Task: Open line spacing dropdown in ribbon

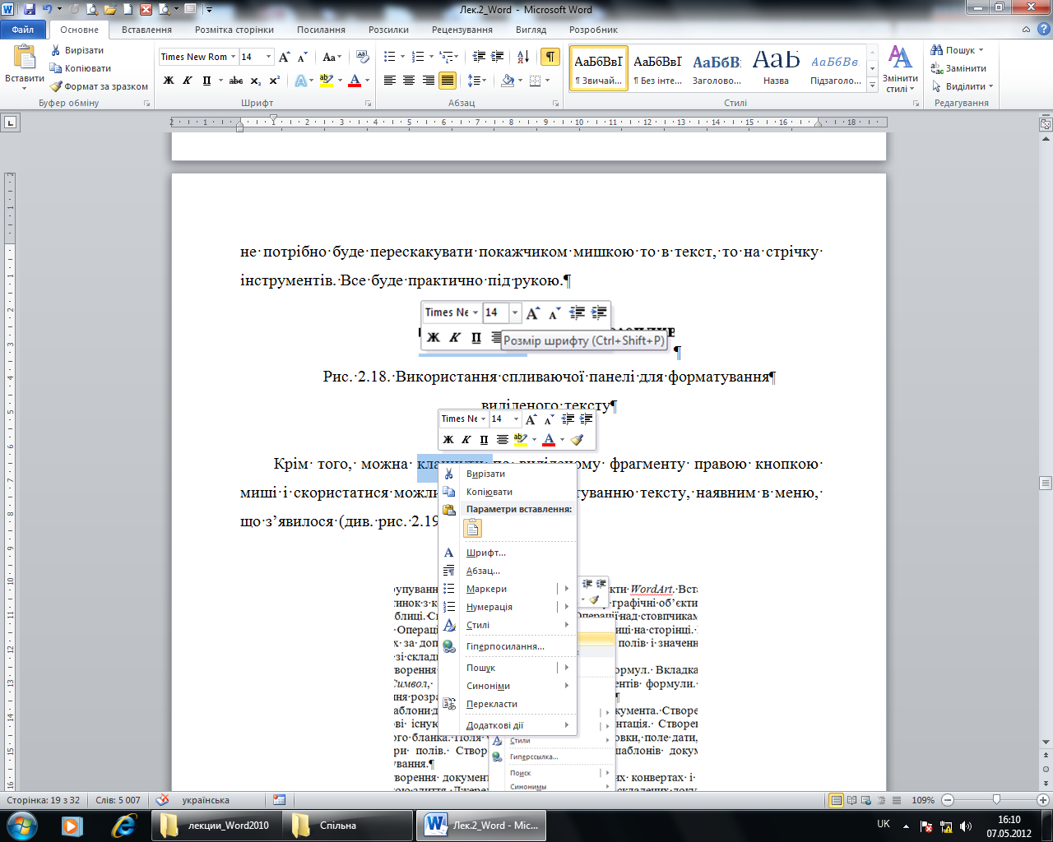Action: 477,81
